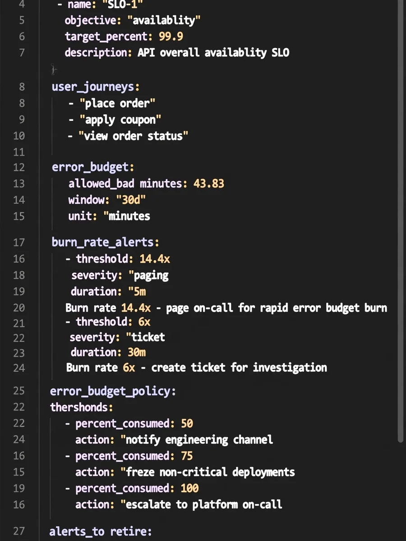Screen dimensions: 406x541
Task: Click the '"place order"' list entry
Action: click(x=112, y=103)
